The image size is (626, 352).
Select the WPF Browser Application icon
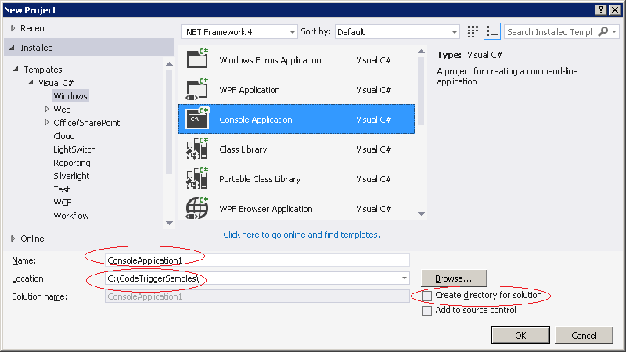tap(197, 209)
